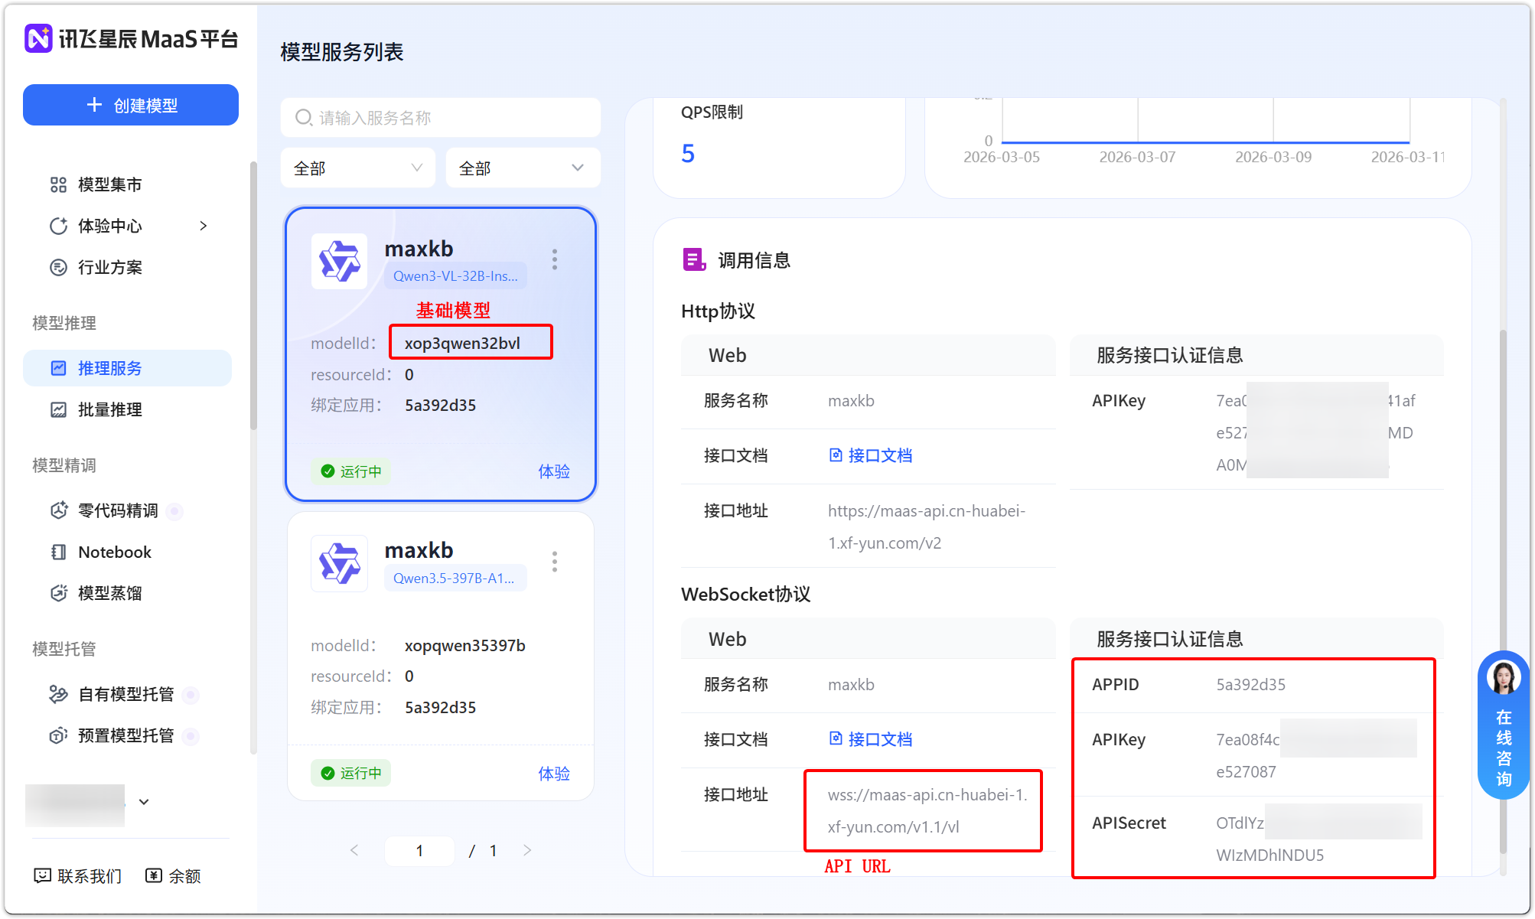This screenshot has width=1535, height=919.
Task: Expand the account dropdown near the balance area
Action: click(144, 802)
